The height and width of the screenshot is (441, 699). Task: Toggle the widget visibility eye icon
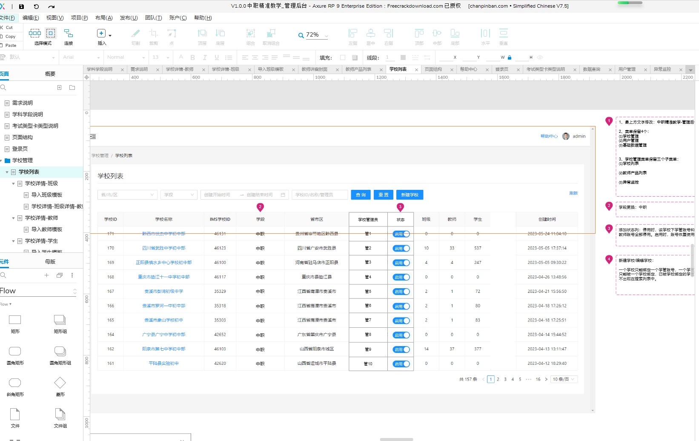click(x=540, y=57)
